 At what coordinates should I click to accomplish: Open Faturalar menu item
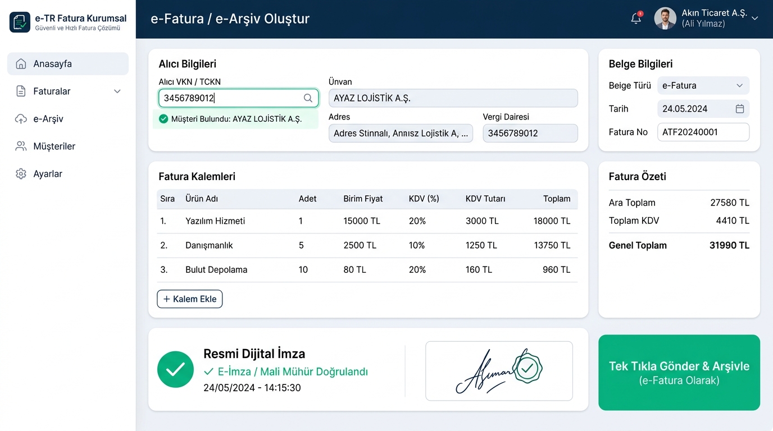tap(68, 91)
